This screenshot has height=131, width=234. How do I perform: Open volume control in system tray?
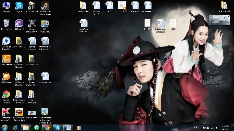coord(217,128)
